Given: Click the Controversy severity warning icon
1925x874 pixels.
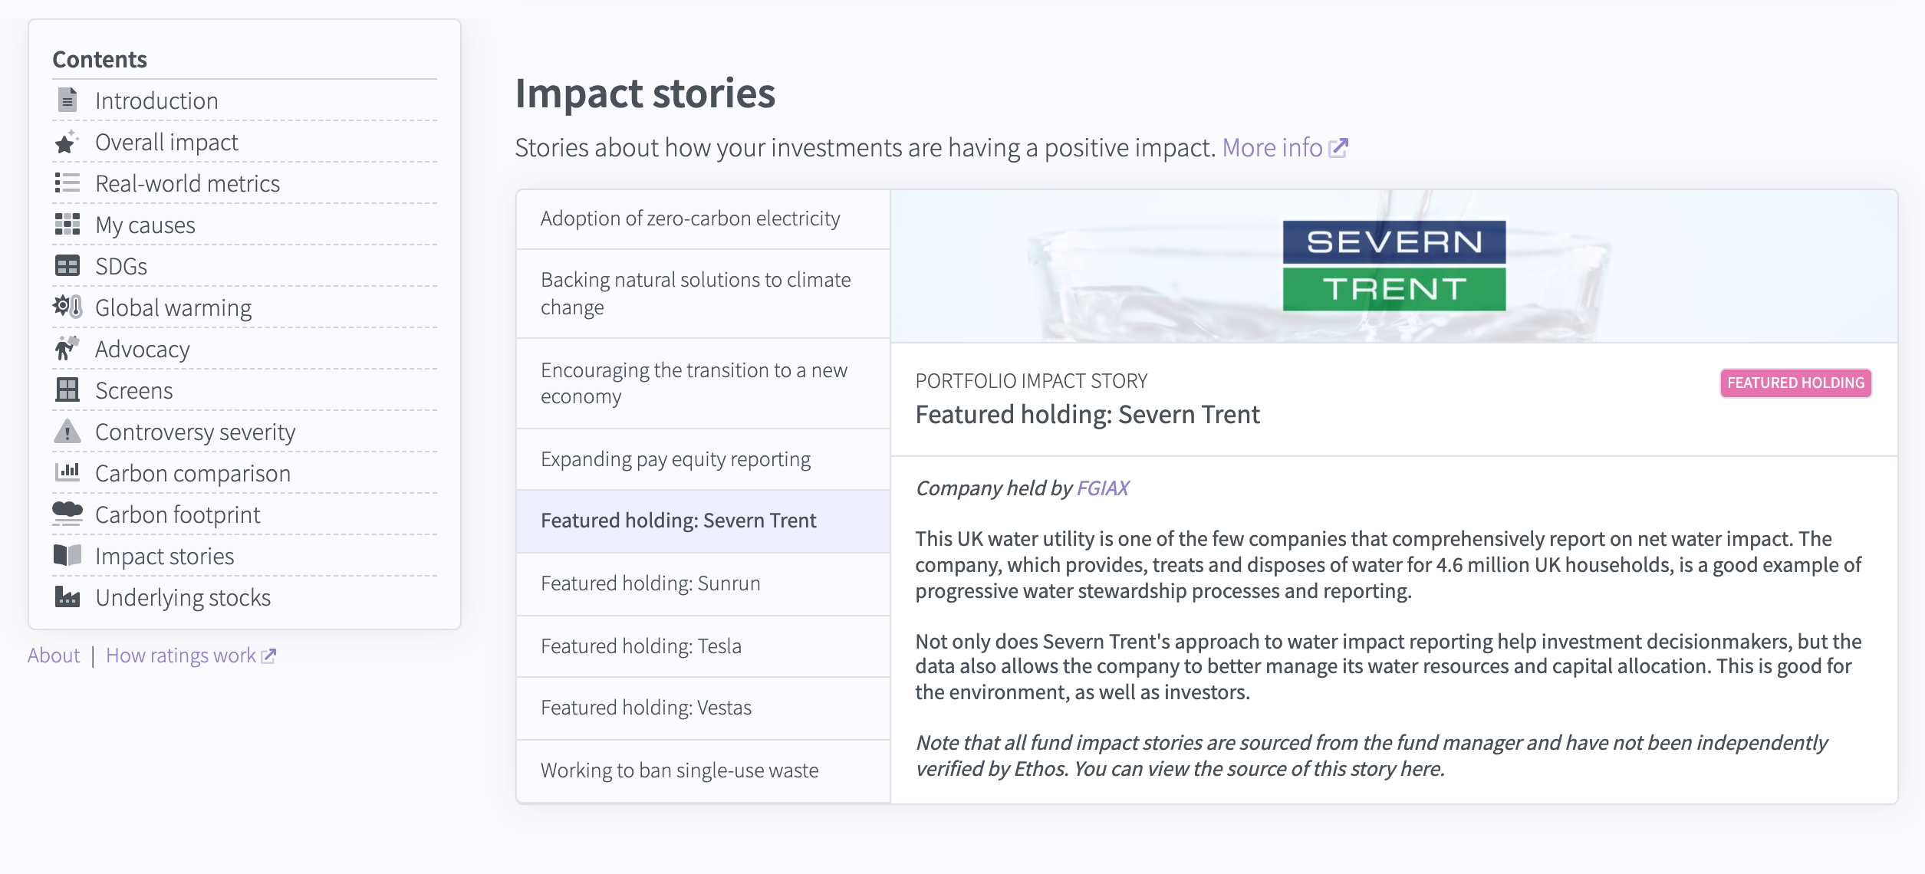Looking at the screenshot, I should [67, 432].
